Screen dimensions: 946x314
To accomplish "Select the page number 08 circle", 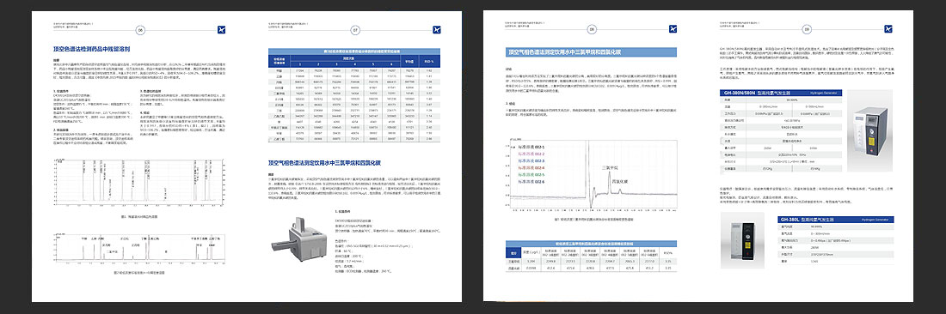I will pyautogui.click(x=592, y=29).
